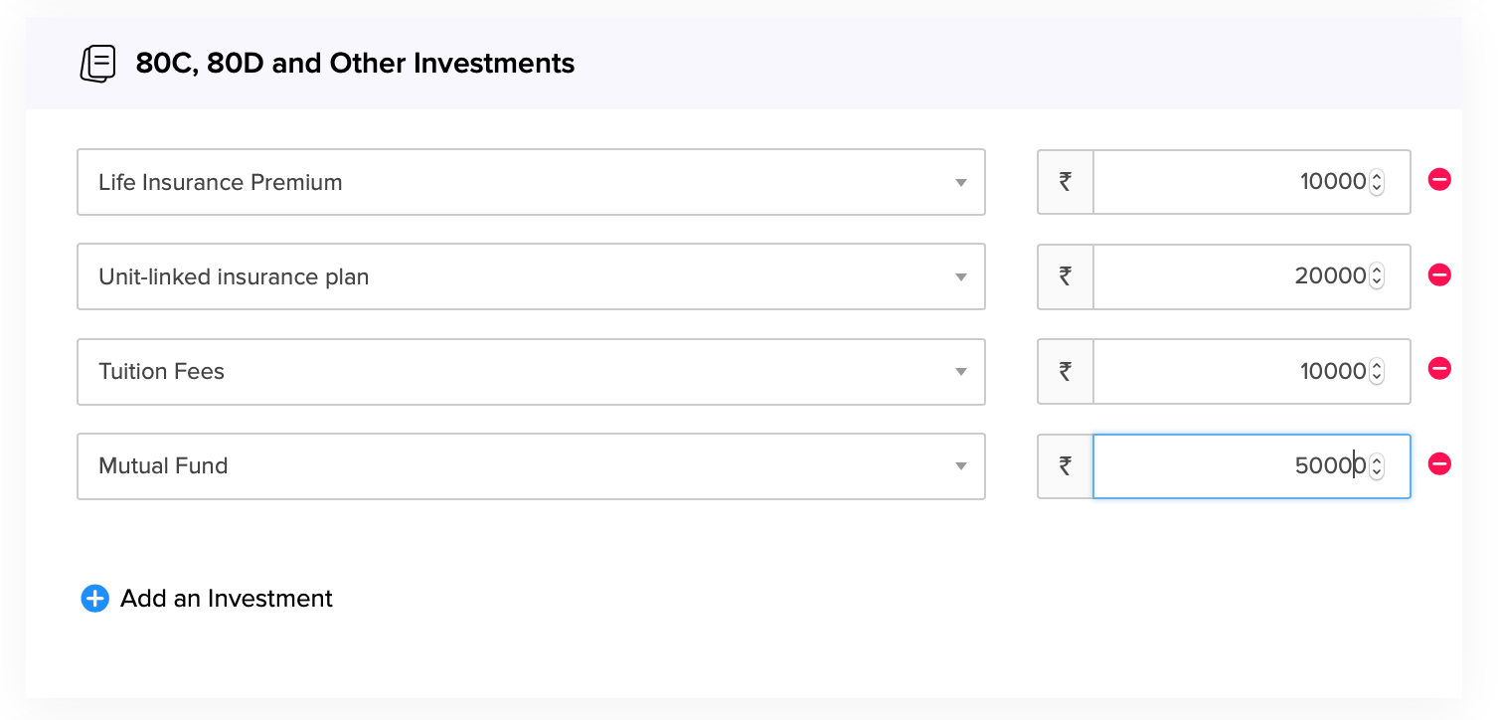Click the Tuition Fees amount field
The image size is (1499, 720).
pyautogui.click(x=1229, y=371)
